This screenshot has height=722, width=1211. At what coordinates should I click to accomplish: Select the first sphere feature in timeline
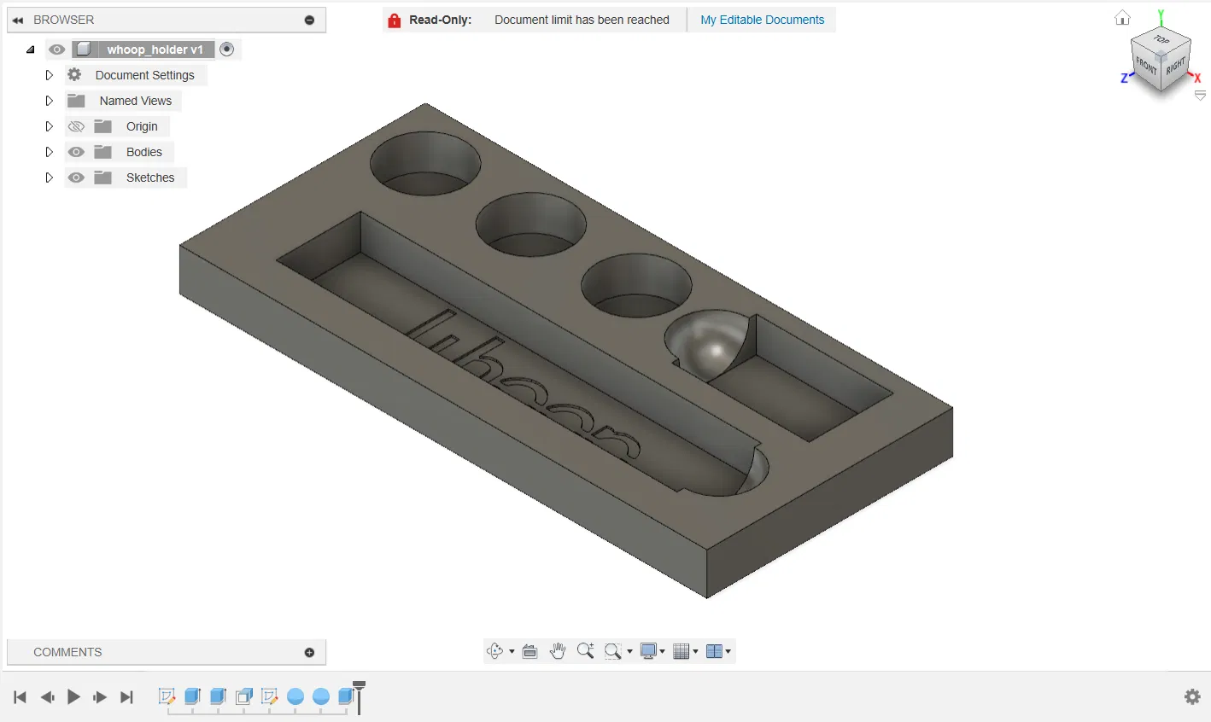[x=295, y=696]
